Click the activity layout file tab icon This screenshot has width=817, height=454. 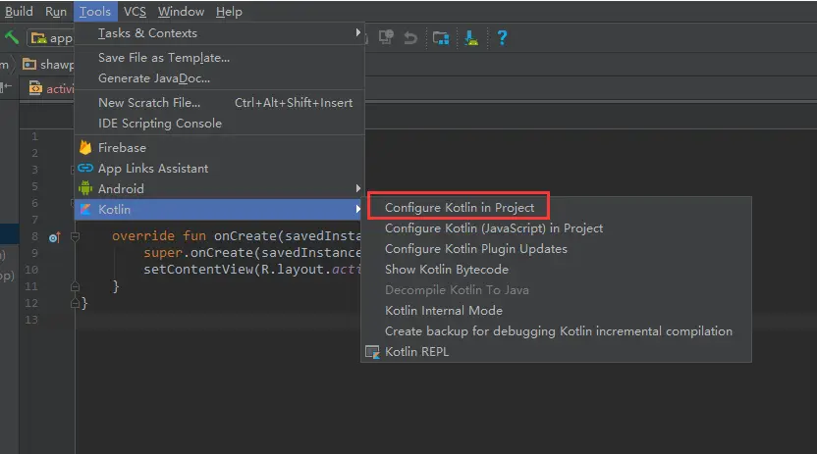[x=35, y=88]
